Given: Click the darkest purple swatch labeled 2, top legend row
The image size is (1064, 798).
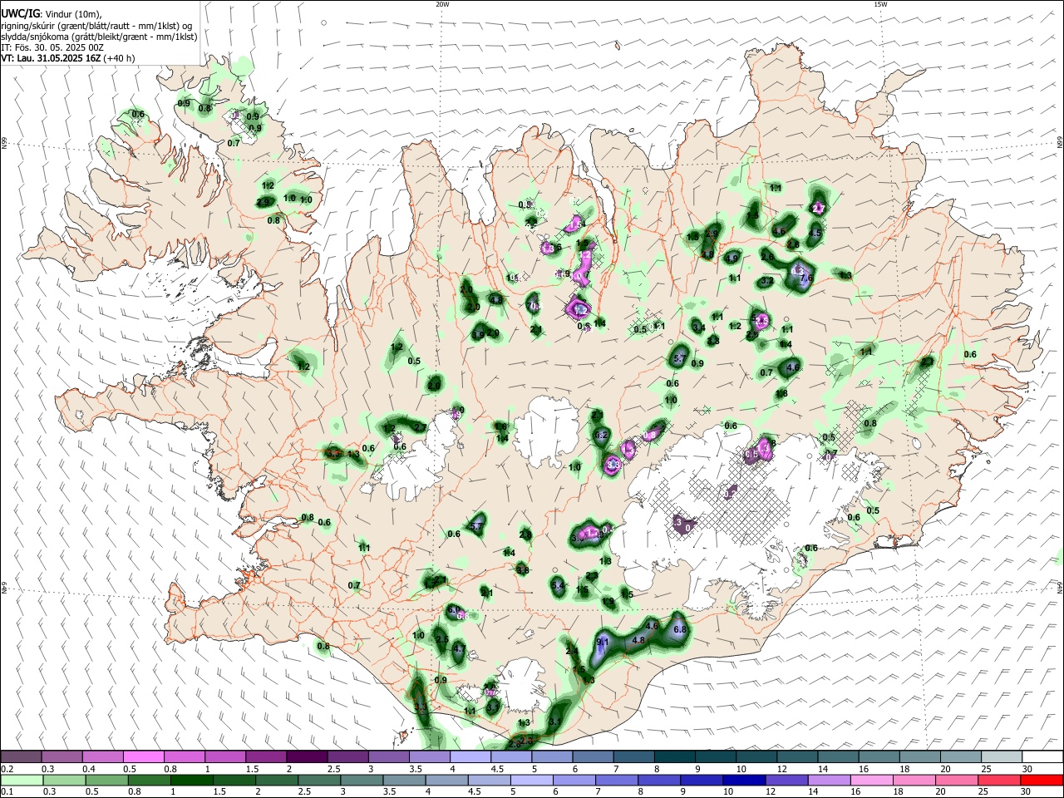Looking at the screenshot, I should pos(307,757).
